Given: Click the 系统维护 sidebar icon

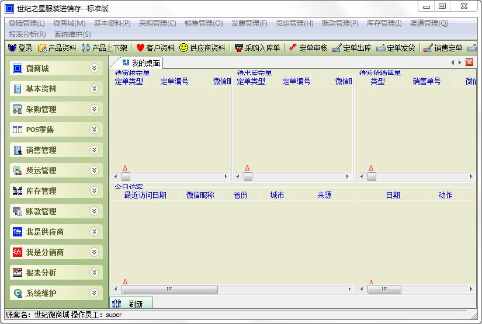Looking at the screenshot, I should 18,293.
